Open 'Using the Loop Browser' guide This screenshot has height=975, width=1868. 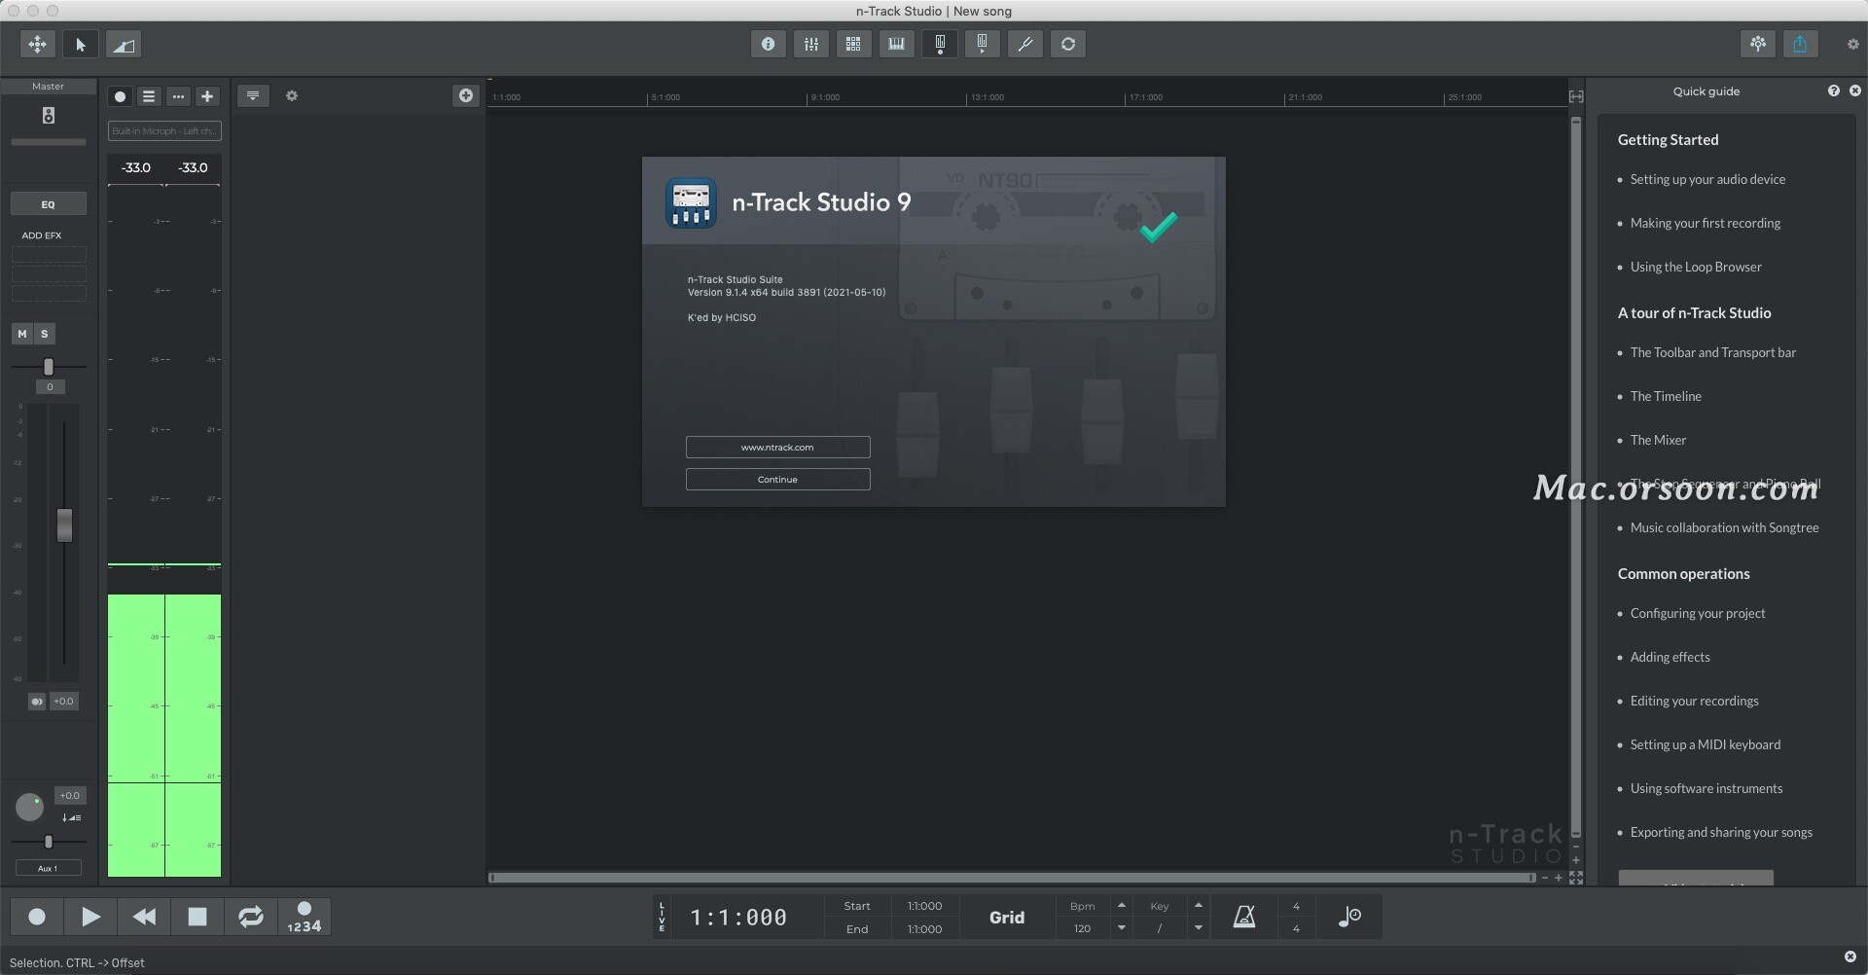[x=1696, y=268]
